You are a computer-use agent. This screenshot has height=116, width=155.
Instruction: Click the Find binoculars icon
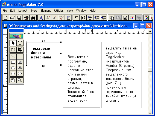(33, 18)
